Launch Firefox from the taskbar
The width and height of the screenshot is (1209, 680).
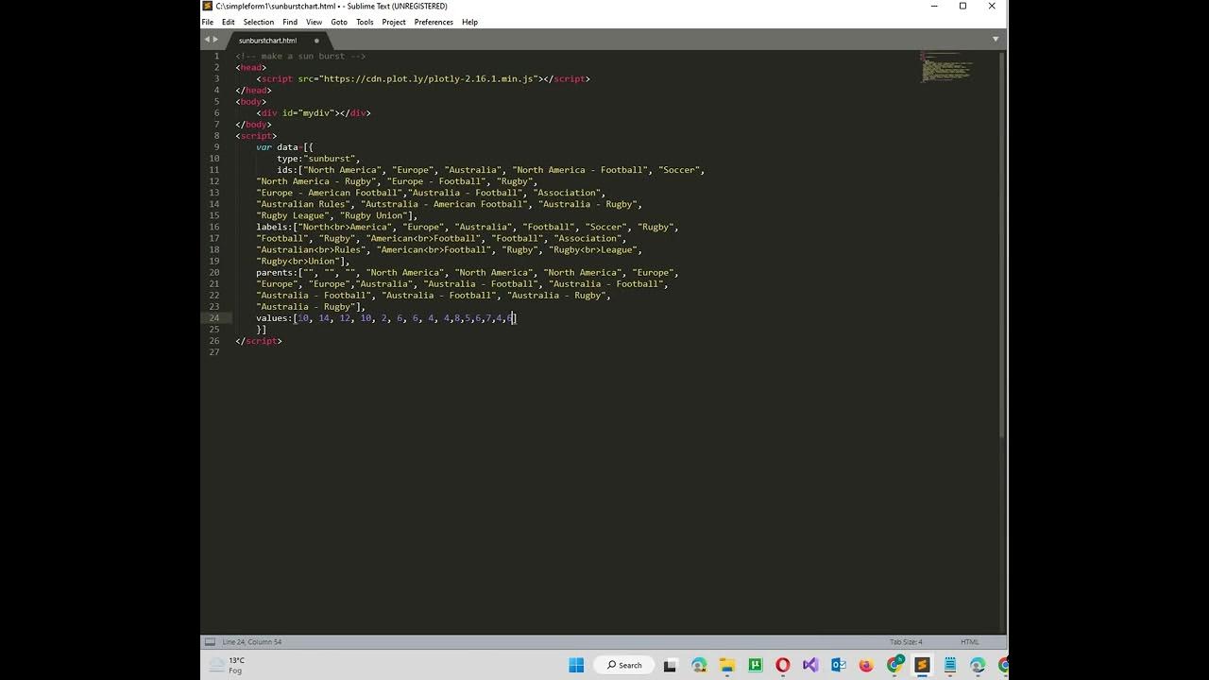[866, 665]
